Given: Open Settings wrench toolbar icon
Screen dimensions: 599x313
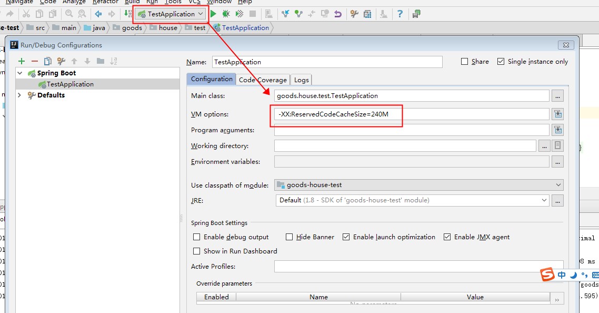Looking at the screenshot, I should [354, 14].
